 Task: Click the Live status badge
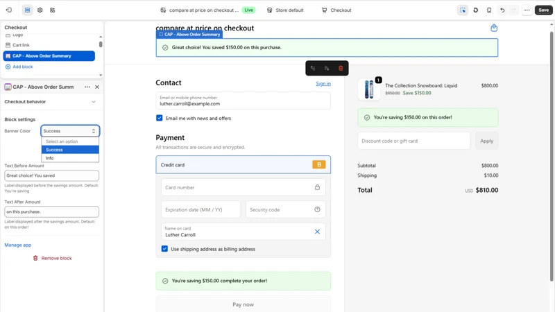click(x=249, y=10)
